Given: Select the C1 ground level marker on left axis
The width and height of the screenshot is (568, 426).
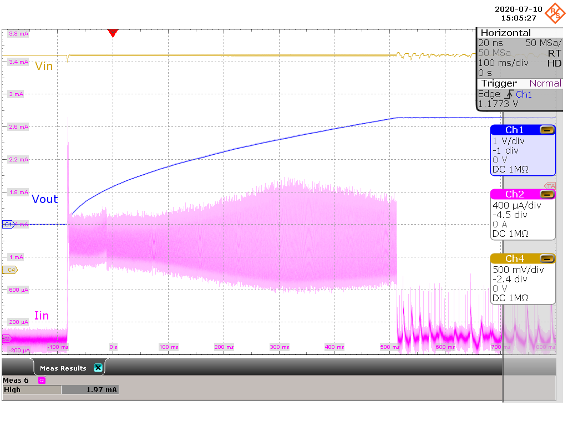Looking at the screenshot, I should pos(8,225).
